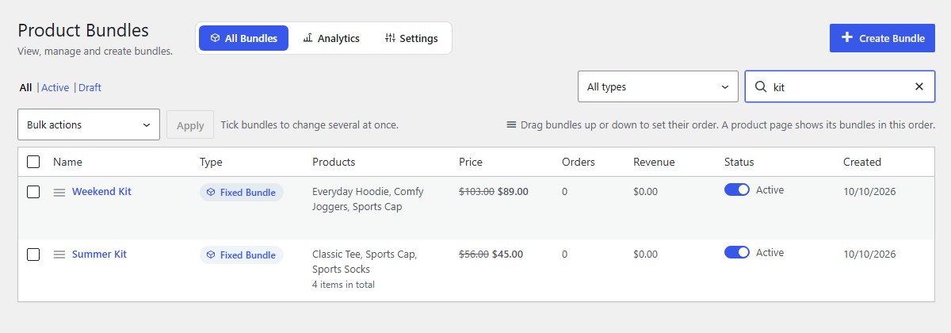Image resolution: width=951 pixels, height=333 pixels.
Task: Open the Weekend Kit bundle link
Action: (101, 192)
